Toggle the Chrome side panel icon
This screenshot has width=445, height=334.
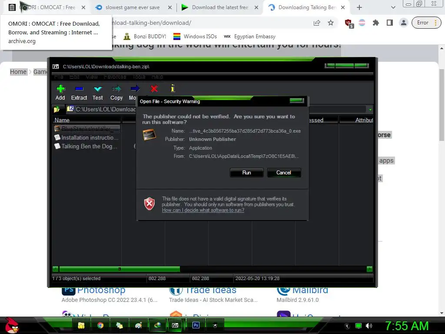click(390, 23)
